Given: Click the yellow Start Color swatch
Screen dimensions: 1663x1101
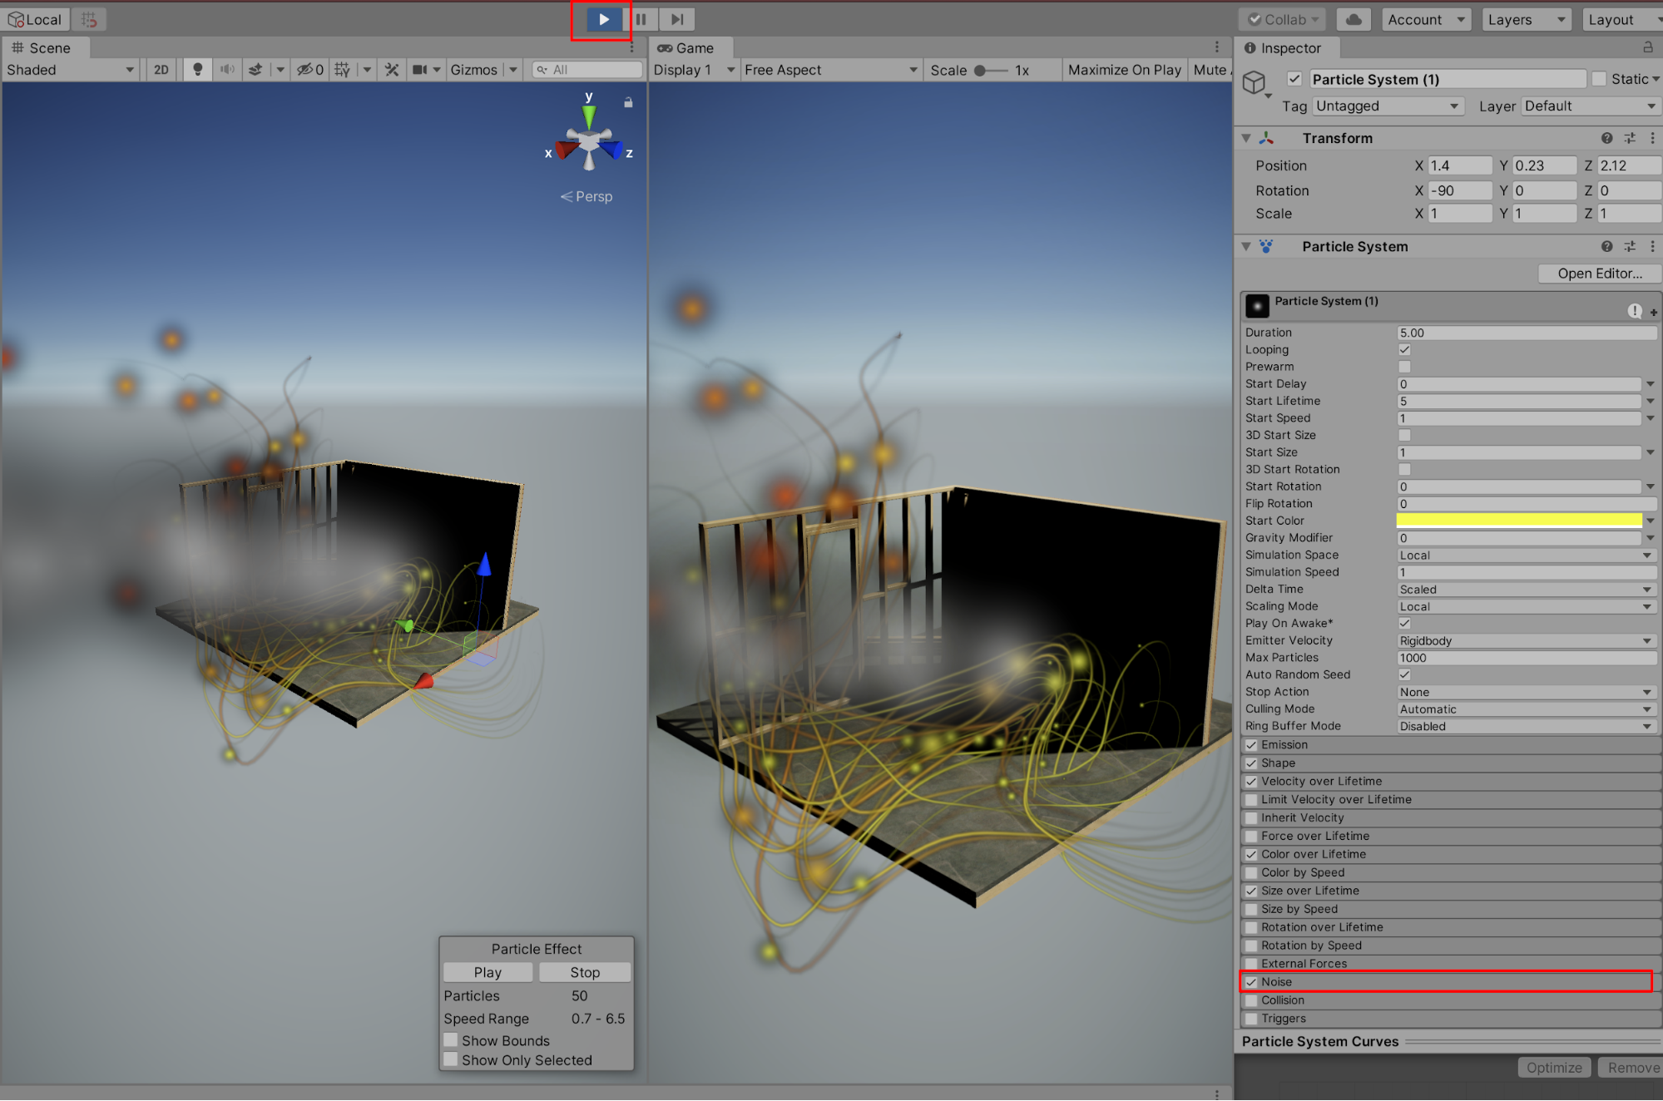Looking at the screenshot, I should point(1518,521).
